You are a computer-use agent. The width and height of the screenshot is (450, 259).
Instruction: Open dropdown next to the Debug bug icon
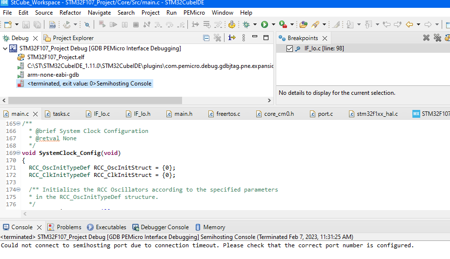(255, 25)
